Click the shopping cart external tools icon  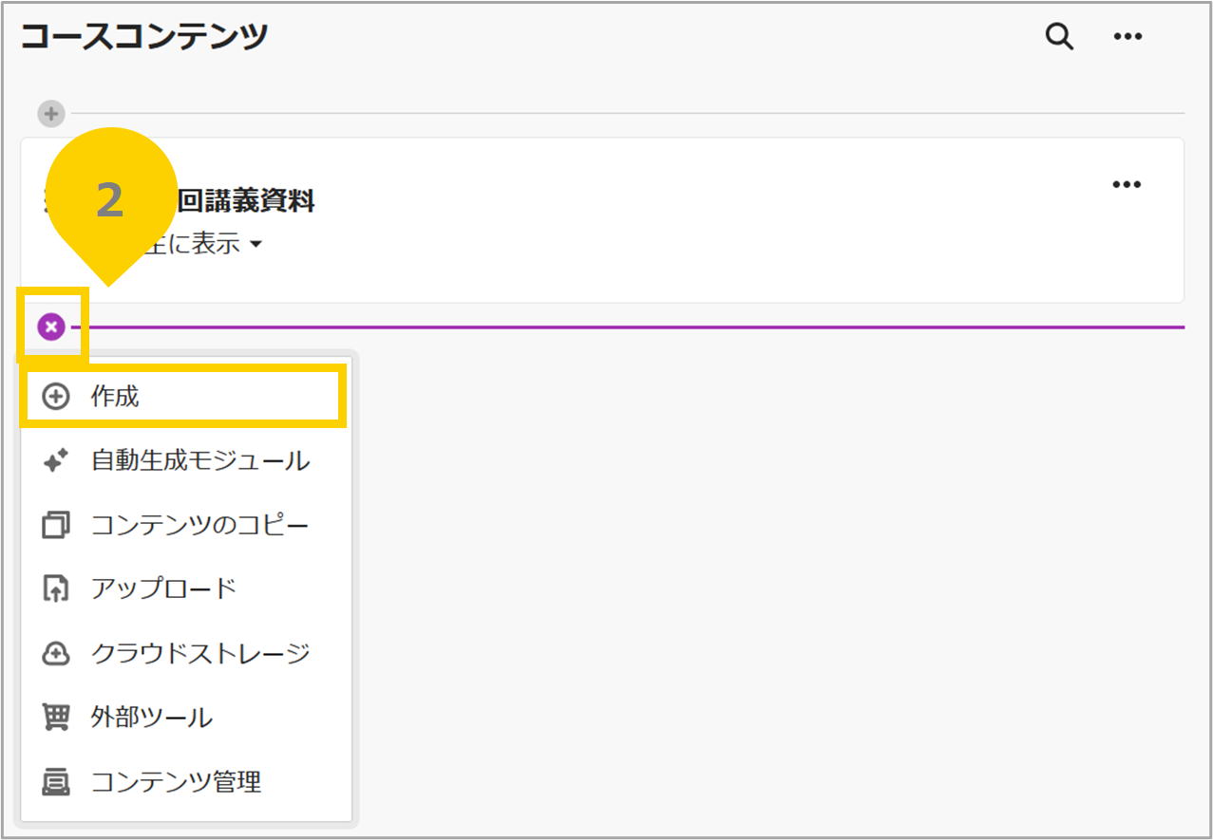pos(57,718)
